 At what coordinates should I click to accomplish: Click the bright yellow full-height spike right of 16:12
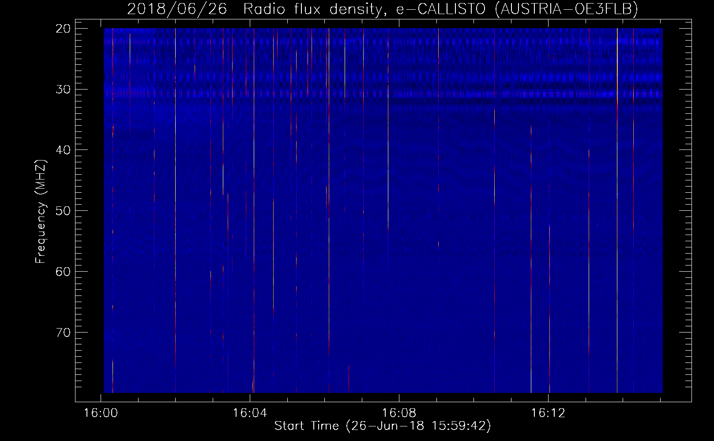click(617, 210)
